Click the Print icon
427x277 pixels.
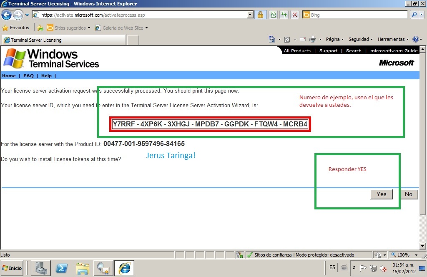pyautogui.click(x=313, y=40)
